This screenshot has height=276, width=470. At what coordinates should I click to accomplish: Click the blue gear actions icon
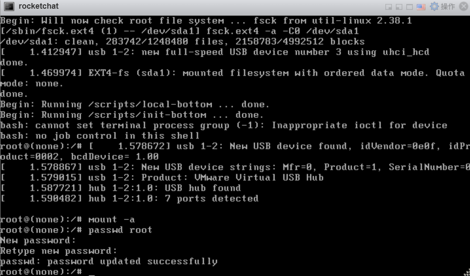pyautogui.click(x=434, y=6)
